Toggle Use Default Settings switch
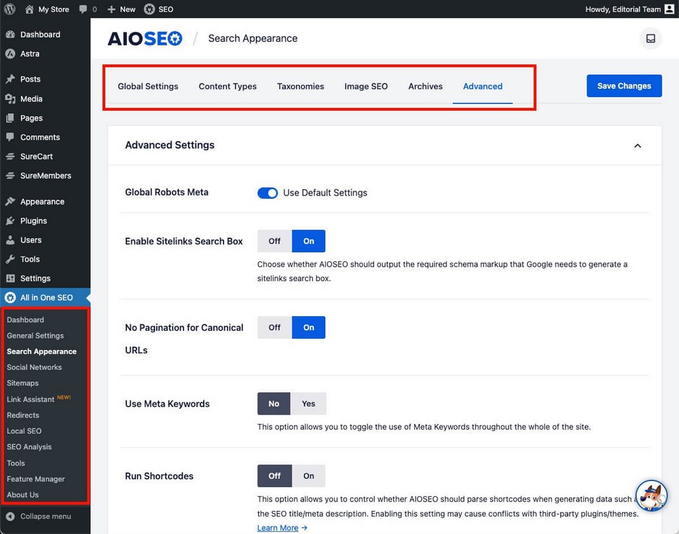This screenshot has height=534, width=679. pos(268,193)
